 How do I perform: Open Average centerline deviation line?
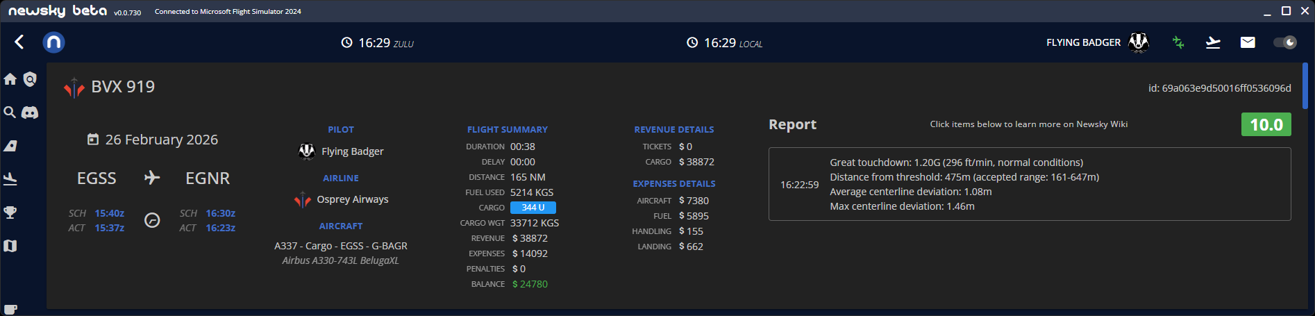click(911, 192)
